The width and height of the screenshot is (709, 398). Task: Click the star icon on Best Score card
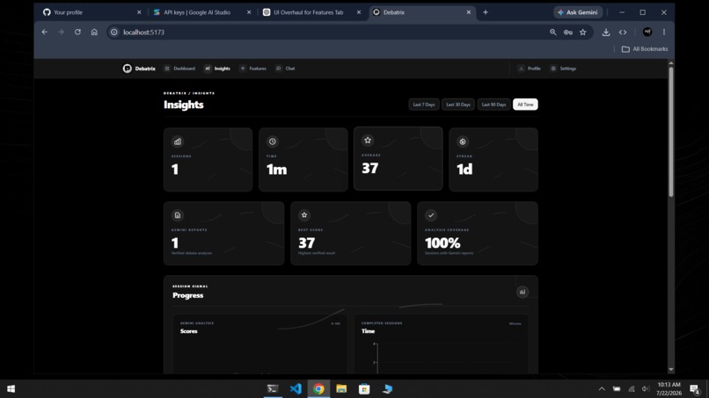304,215
